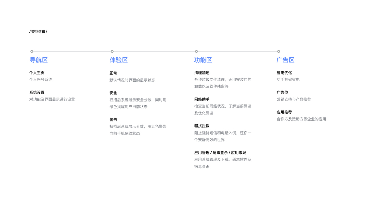Select the 功能区 column heading
The height and width of the screenshot is (205, 365).
pyautogui.click(x=203, y=60)
